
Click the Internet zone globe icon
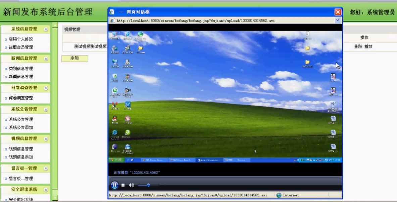(279, 195)
